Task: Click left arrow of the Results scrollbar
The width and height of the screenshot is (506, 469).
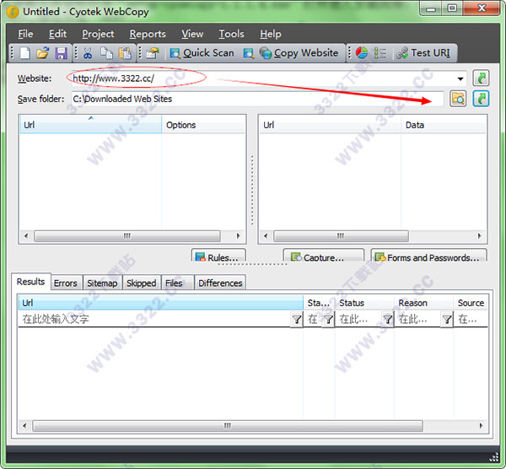Action: pos(24,425)
